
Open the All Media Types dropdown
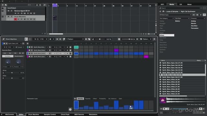click(x=175, y=15)
